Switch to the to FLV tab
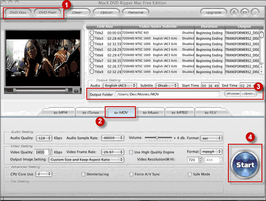The width and height of the screenshot is (266, 201). coord(210,112)
